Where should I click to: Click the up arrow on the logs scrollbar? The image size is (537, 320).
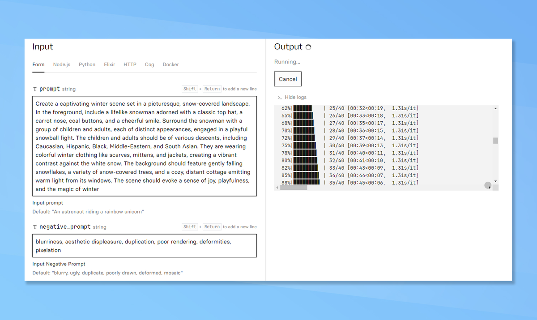pos(495,108)
